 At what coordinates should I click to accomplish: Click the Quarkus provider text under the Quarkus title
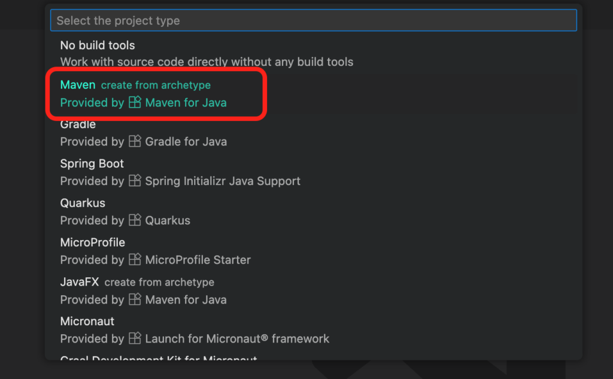(x=168, y=220)
